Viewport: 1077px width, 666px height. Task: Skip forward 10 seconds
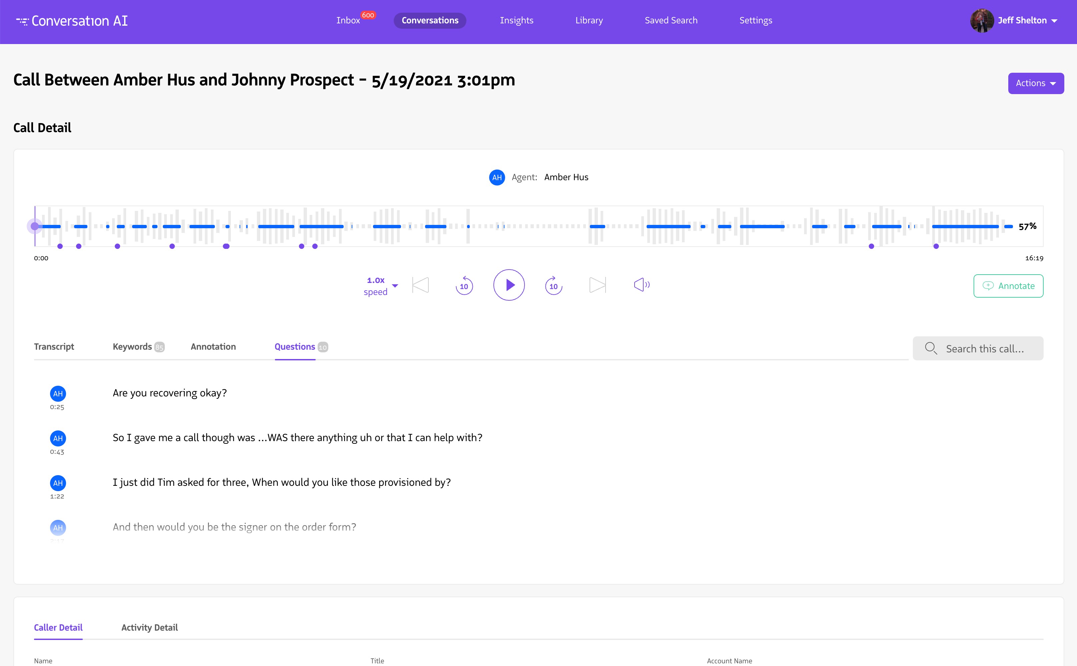point(554,285)
